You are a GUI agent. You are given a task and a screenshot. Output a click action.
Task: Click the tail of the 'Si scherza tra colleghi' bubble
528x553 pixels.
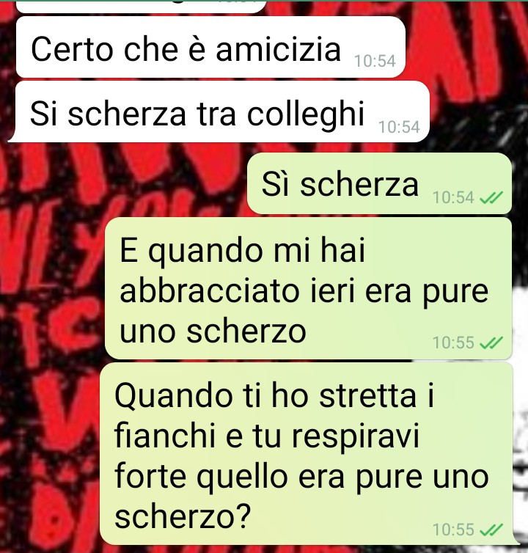(x=12, y=138)
